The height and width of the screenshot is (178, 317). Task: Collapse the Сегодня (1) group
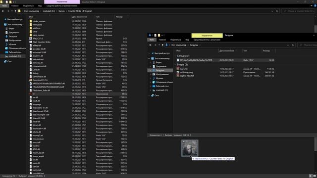(x=175, y=56)
